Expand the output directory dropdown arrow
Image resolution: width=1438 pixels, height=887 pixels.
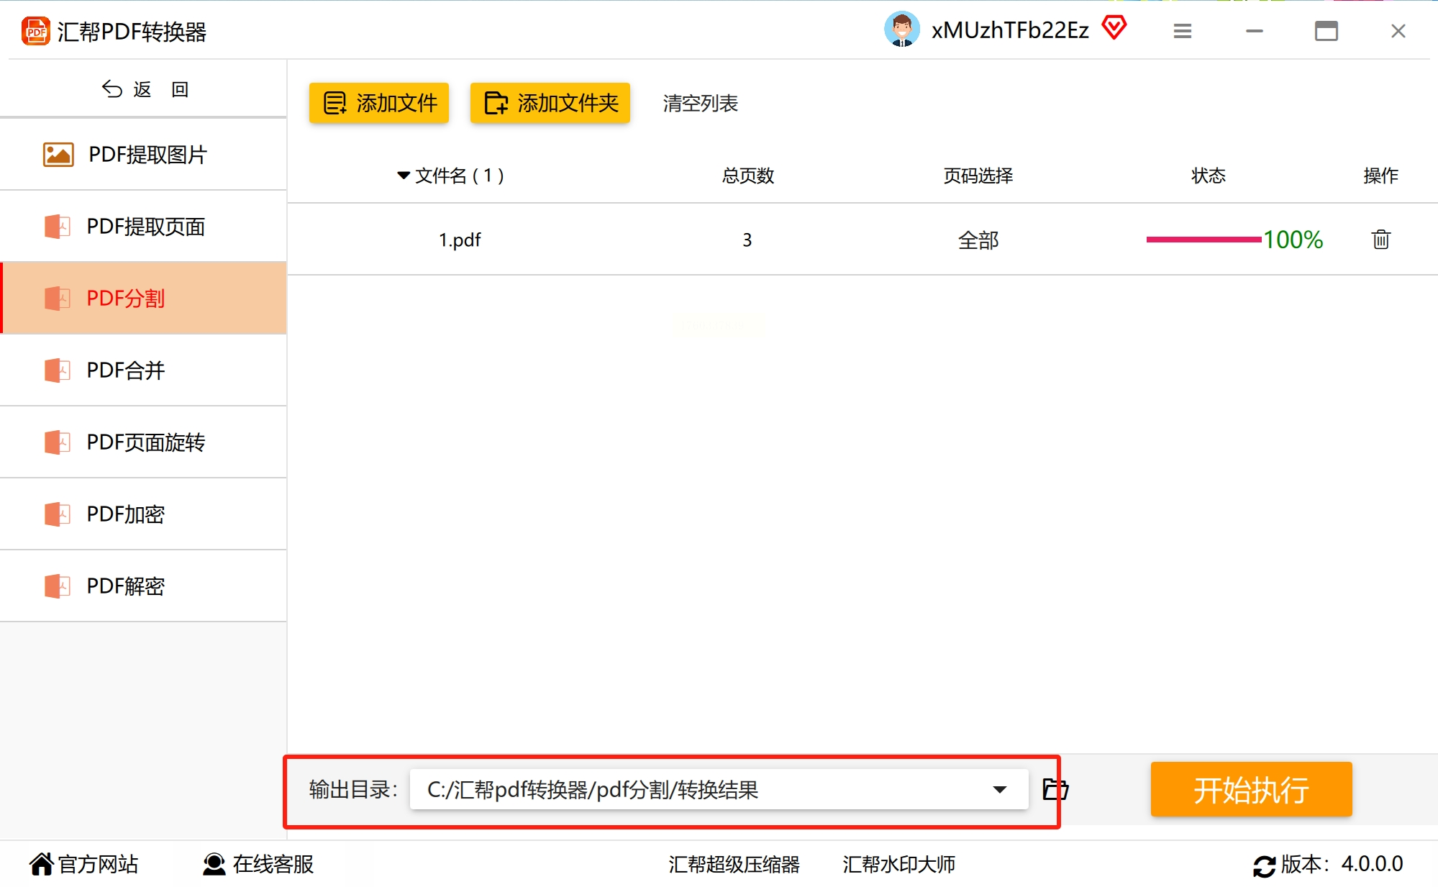tap(999, 790)
